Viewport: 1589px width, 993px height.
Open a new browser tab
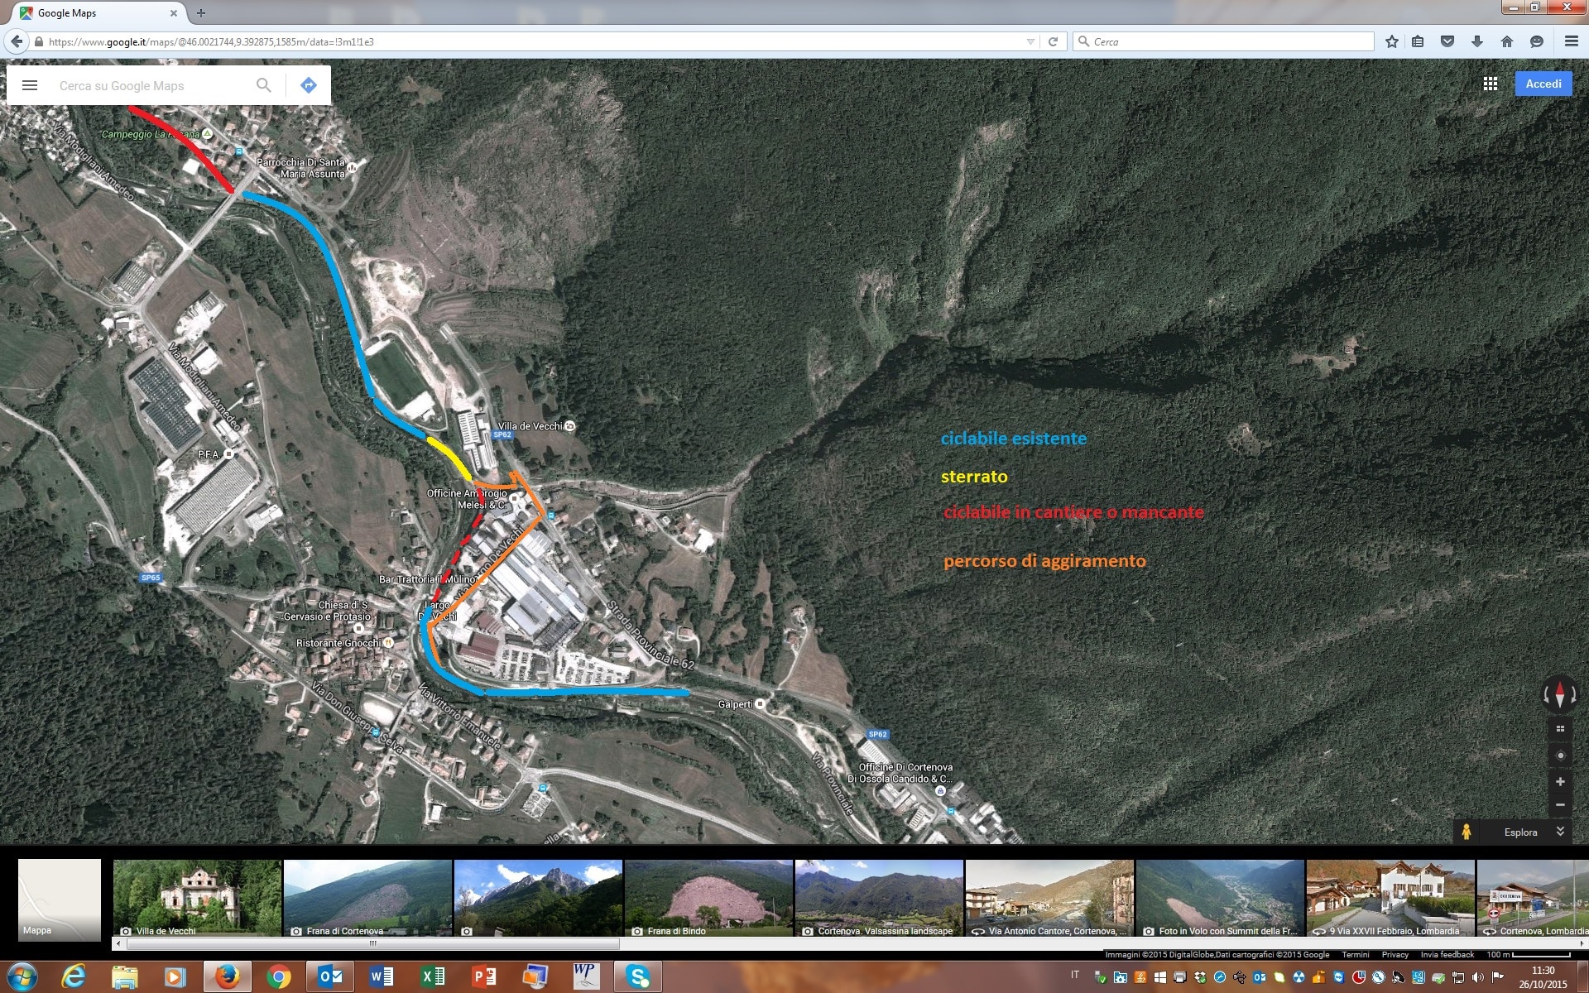(x=201, y=13)
